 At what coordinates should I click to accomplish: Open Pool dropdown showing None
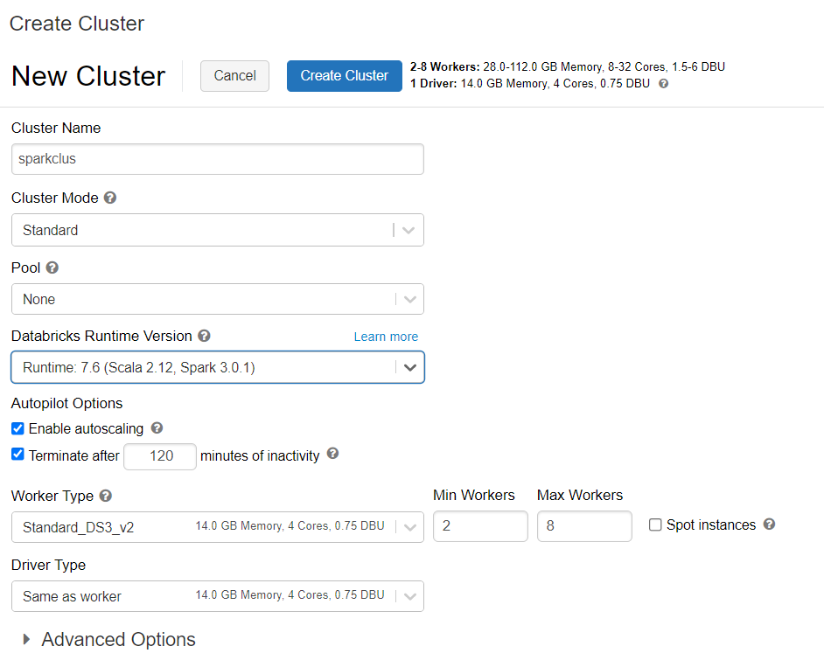(x=218, y=299)
